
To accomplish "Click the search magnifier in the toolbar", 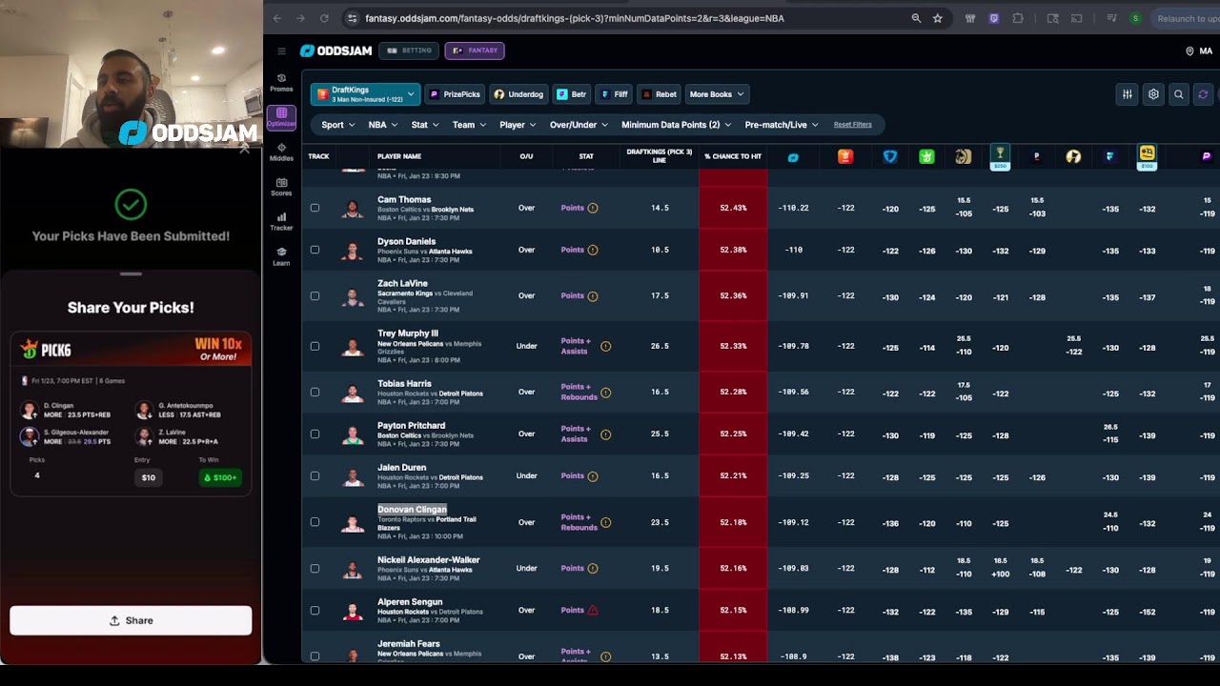I will click(1179, 94).
